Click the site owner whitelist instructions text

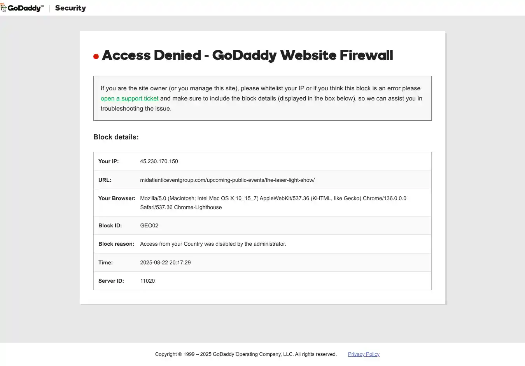click(x=261, y=88)
